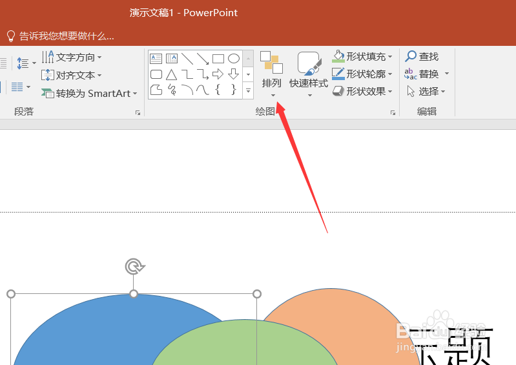Choose the Left Brace shape
This screenshot has height=365, width=516.
218,90
